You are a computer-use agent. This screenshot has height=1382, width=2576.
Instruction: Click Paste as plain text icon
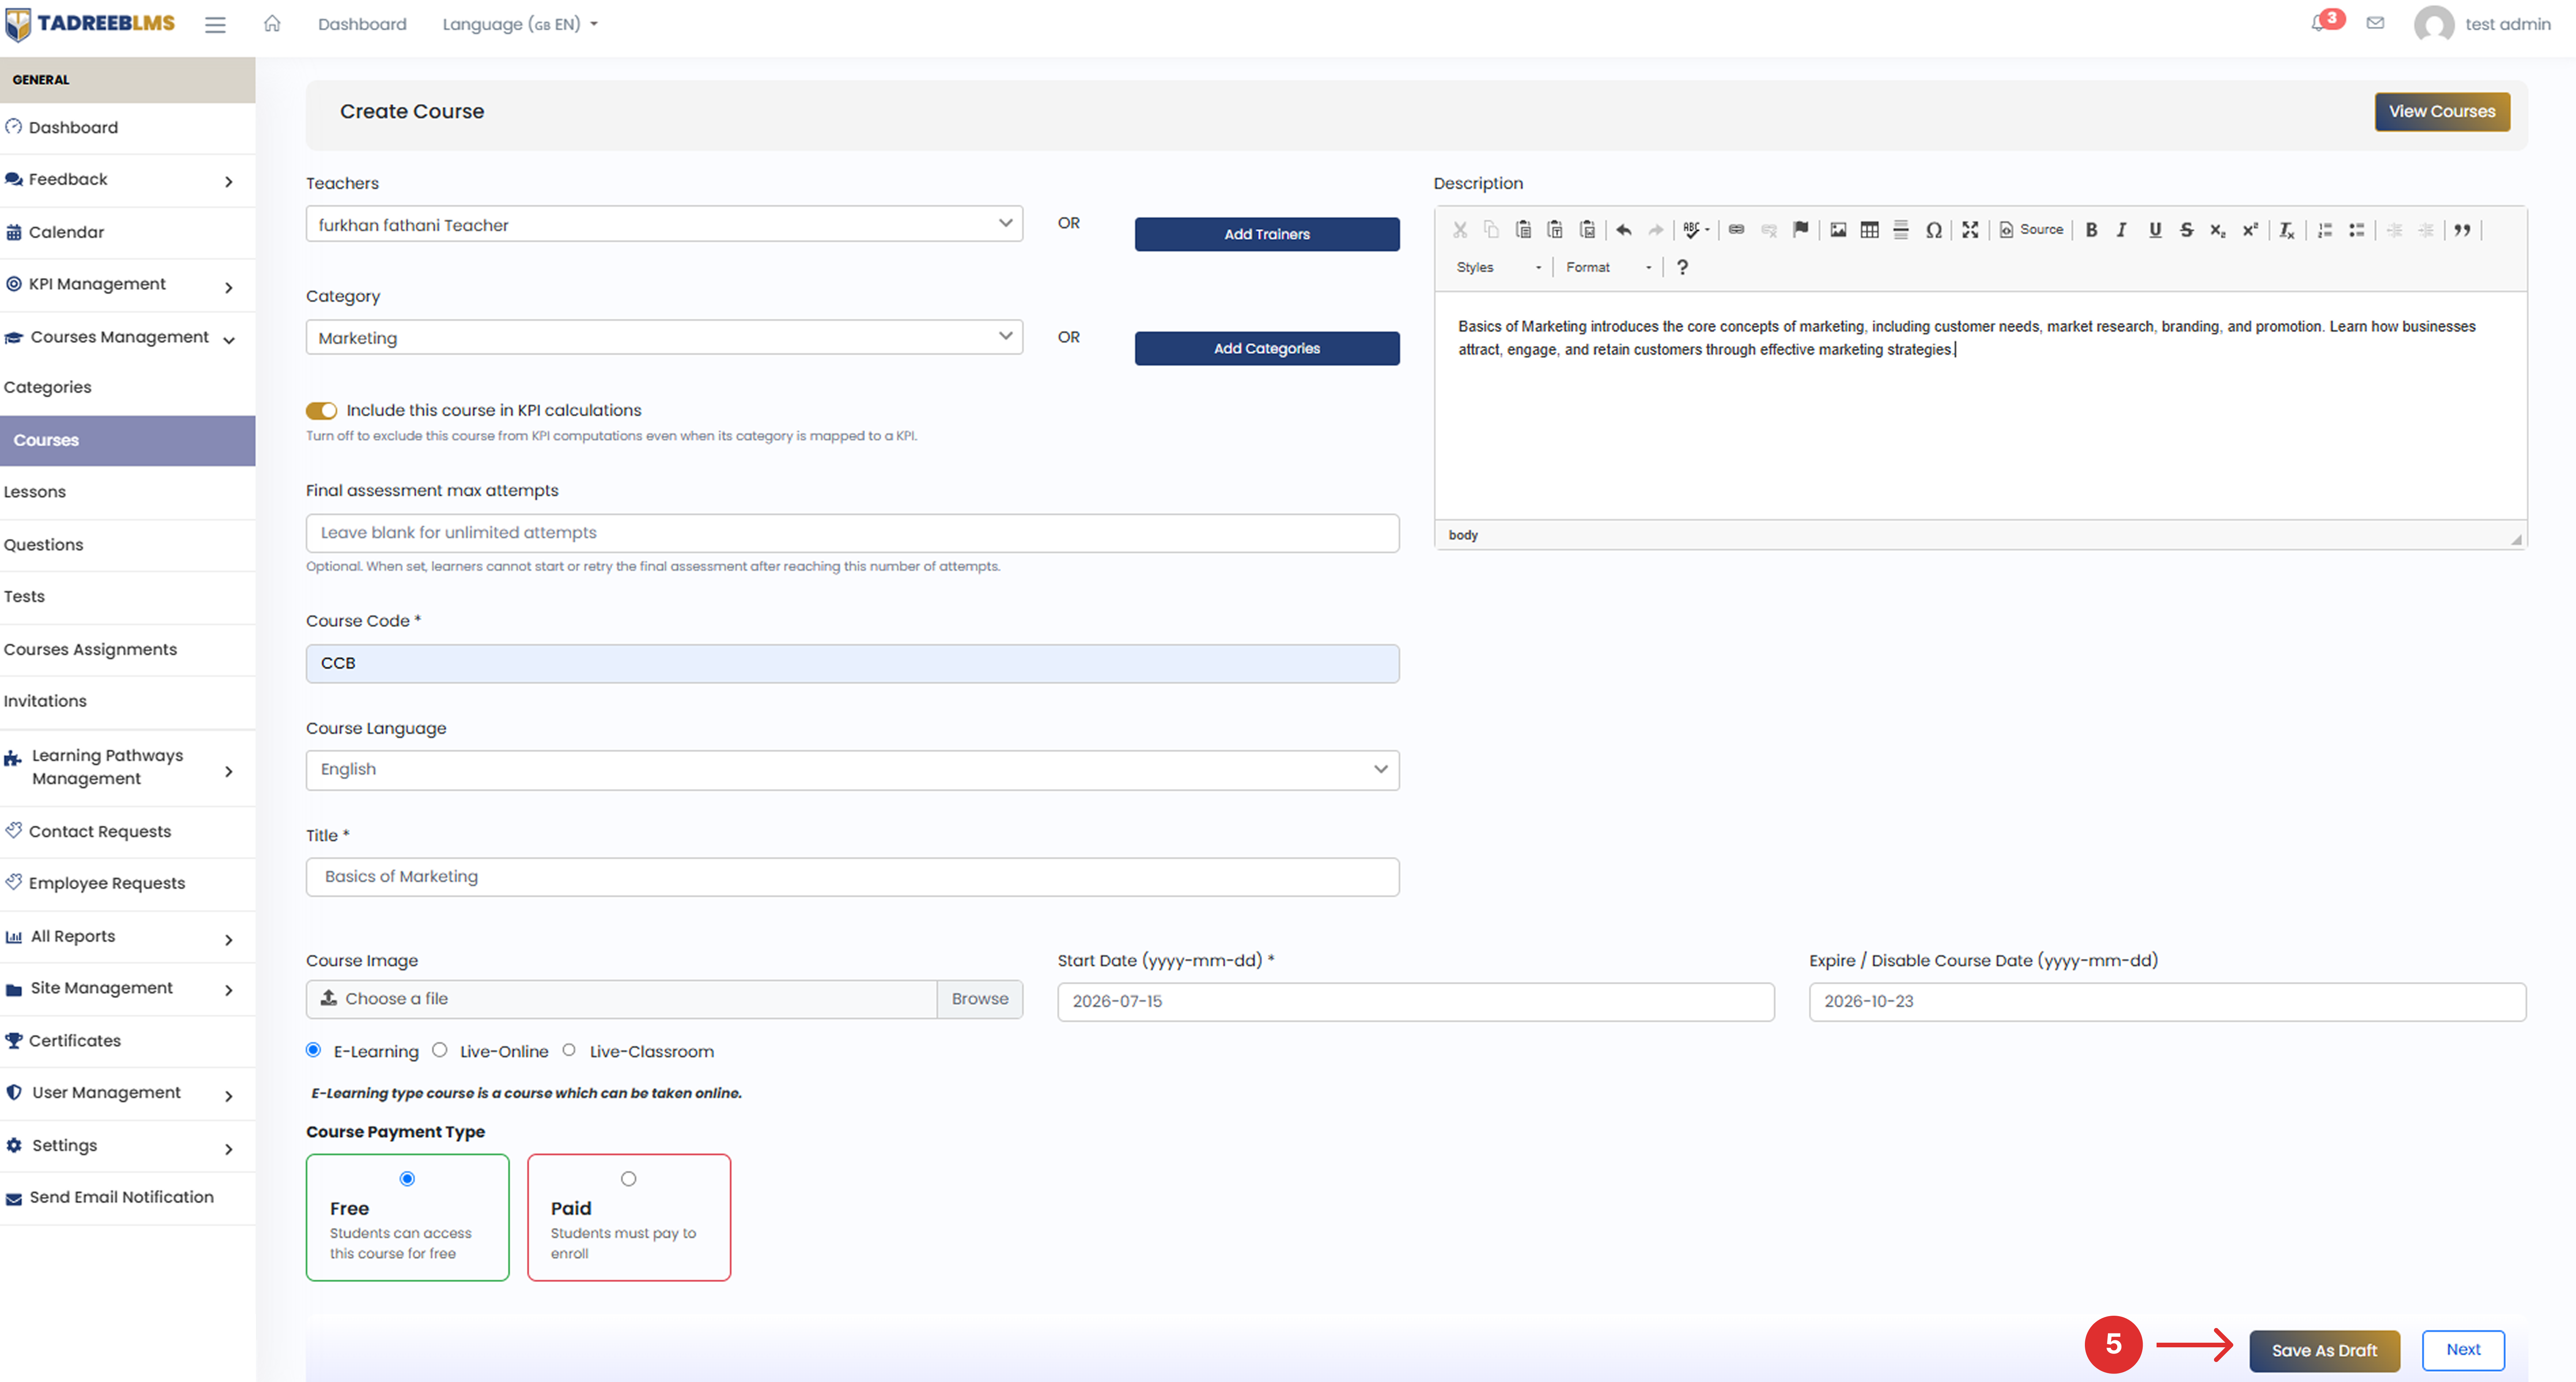[x=1555, y=230]
